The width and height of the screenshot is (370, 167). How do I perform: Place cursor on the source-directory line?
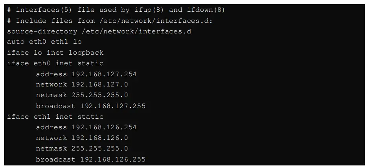click(99, 31)
